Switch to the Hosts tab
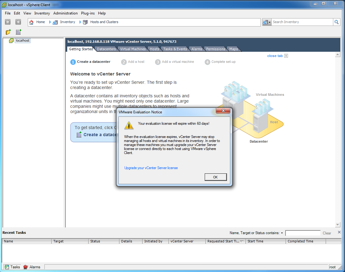The image size is (345, 272). (154, 49)
